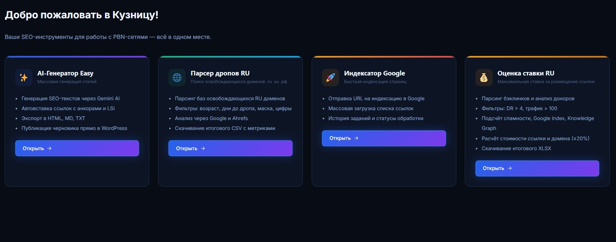616x242 pixels.
Task: Click the "Парсер дропов RU" heading
Action: coord(220,73)
